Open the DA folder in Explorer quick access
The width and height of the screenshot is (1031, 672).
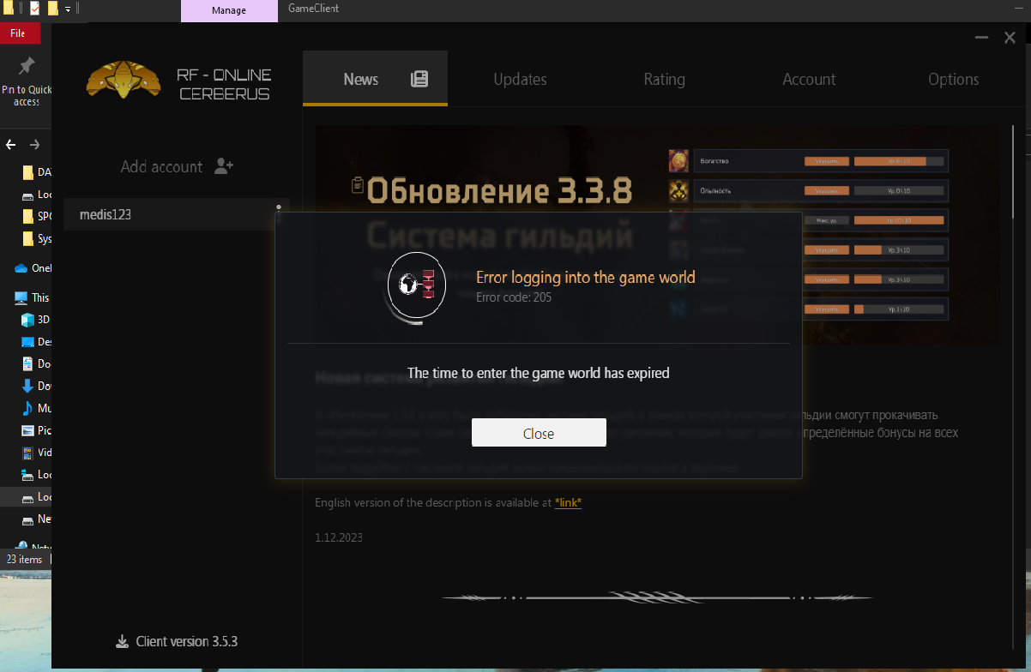(36, 171)
